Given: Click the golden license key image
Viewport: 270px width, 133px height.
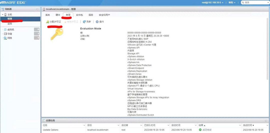Looking at the screenshot, I should (x=57, y=34).
